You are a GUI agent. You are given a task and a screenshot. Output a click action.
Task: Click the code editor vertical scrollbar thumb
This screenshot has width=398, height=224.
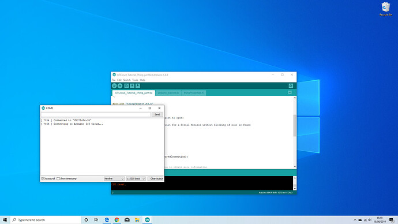pyautogui.click(x=295, y=125)
